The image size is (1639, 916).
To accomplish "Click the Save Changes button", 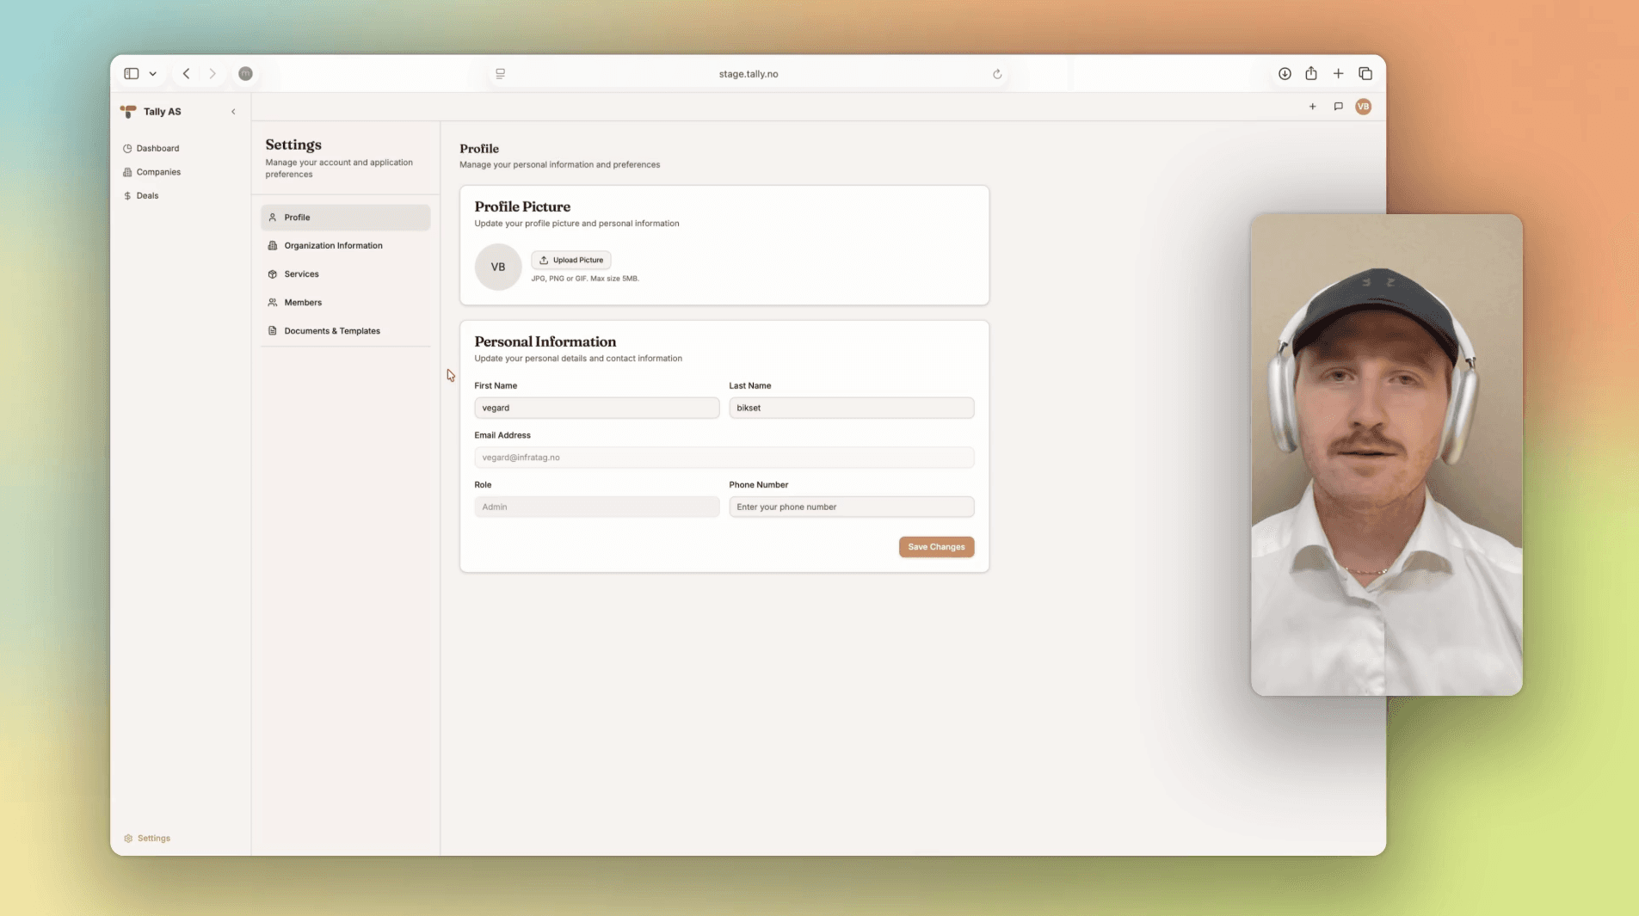I will 936,547.
